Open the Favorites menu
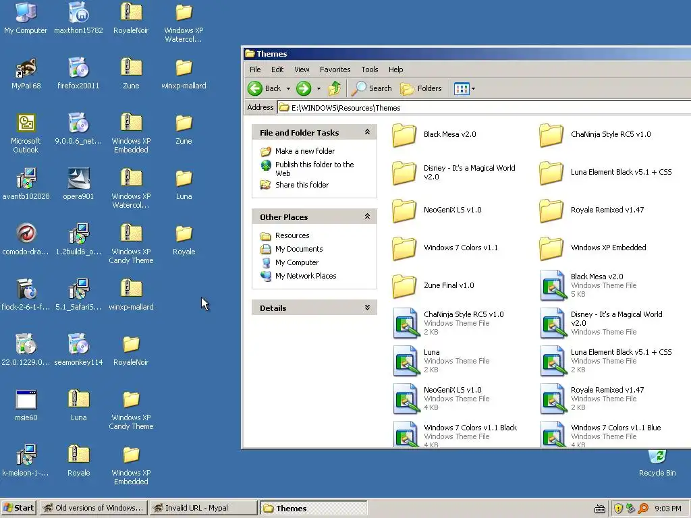The height and width of the screenshot is (518, 691). [335, 69]
